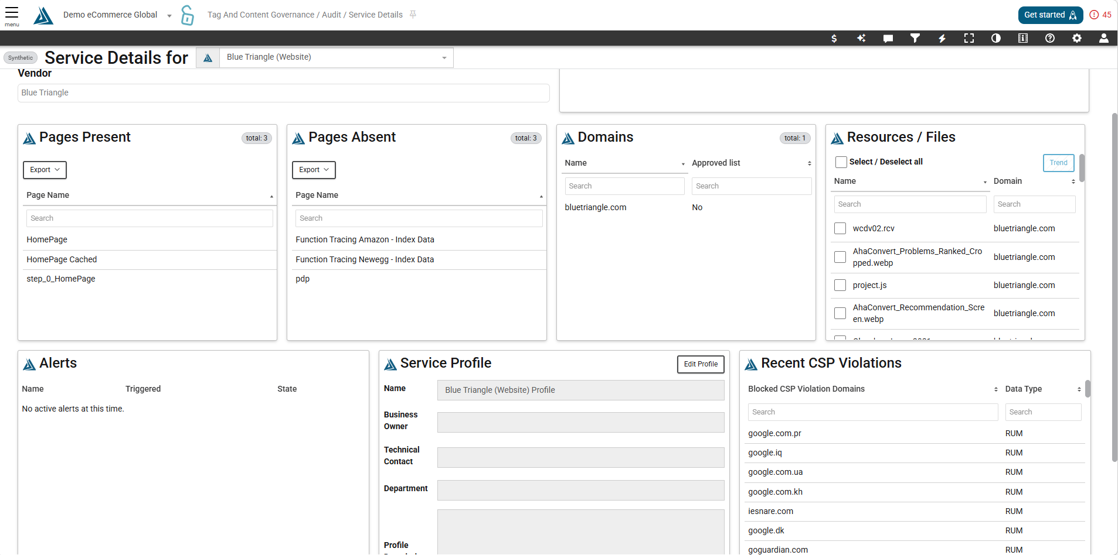Open the Blue Triangle (Website) service dropdown
This screenshot has width=1118, height=555.
[336, 57]
